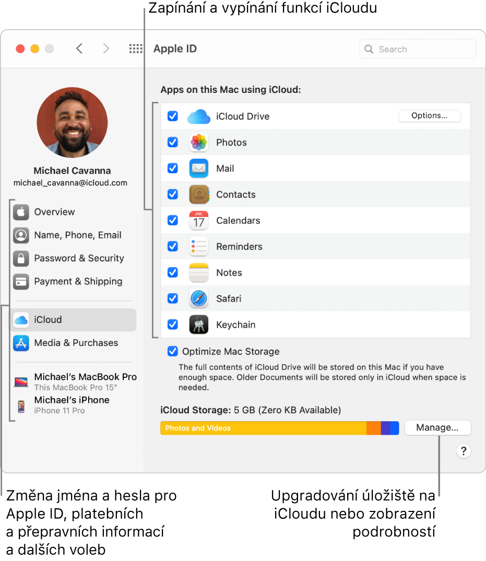This screenshot has width=486, height=561.
Task: Click the blue storage bar segment
Action: point(395,428)
